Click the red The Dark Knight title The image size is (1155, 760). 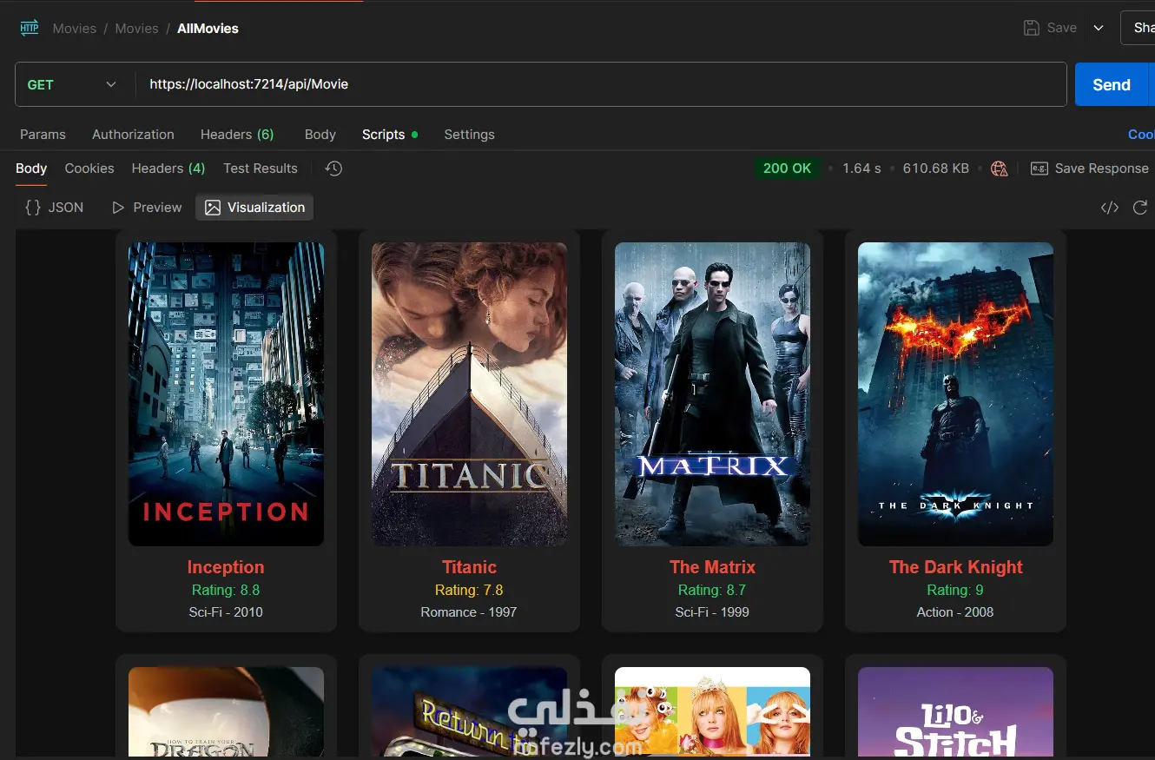[955, 567]
